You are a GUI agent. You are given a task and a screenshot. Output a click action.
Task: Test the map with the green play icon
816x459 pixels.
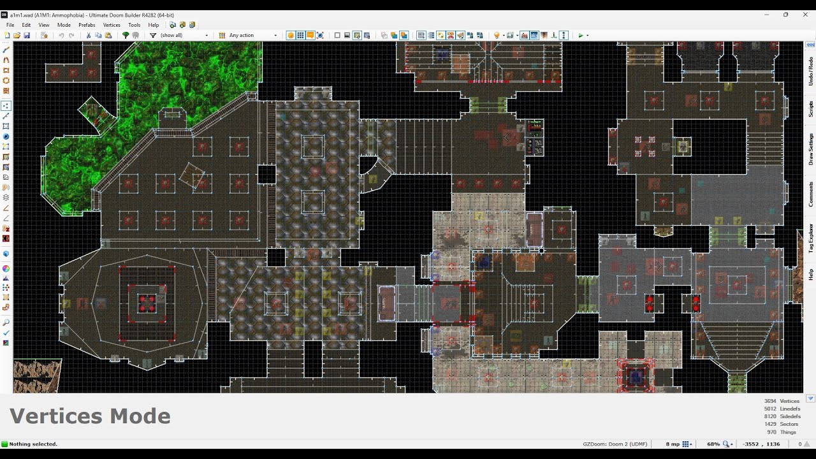(x=581, y=35)
